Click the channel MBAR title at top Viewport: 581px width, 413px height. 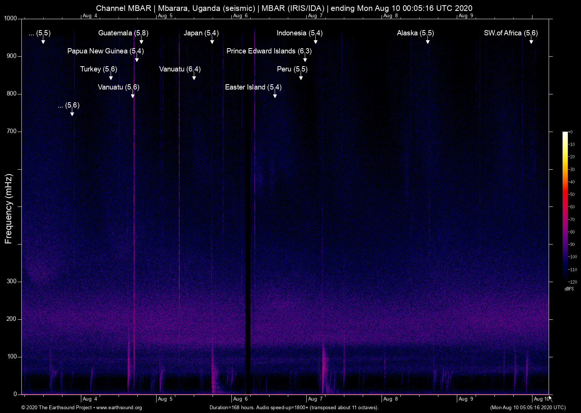click(284, 8)
